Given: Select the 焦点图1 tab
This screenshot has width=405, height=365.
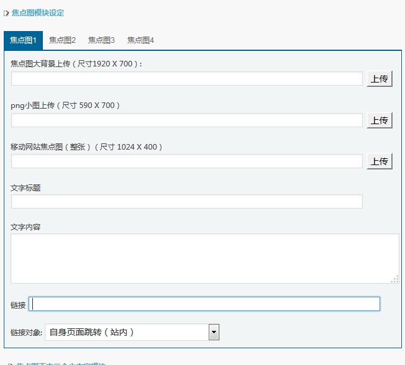Looking at the screenshot, I should click(x=23, y=40).
